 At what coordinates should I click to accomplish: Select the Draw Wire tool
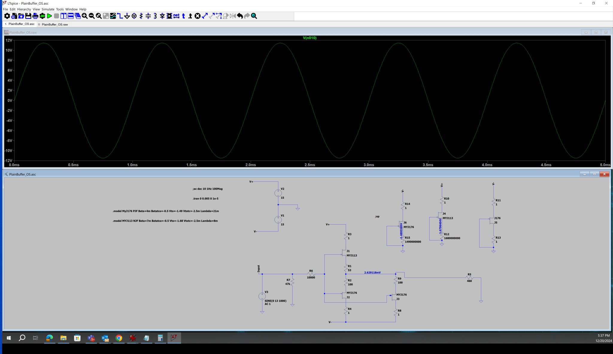pyautogui.click(x=120, y=16)
